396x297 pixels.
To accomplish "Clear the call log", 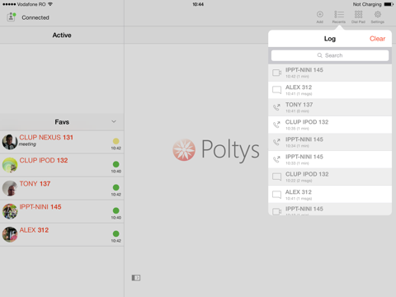I will tap(377, 39).
